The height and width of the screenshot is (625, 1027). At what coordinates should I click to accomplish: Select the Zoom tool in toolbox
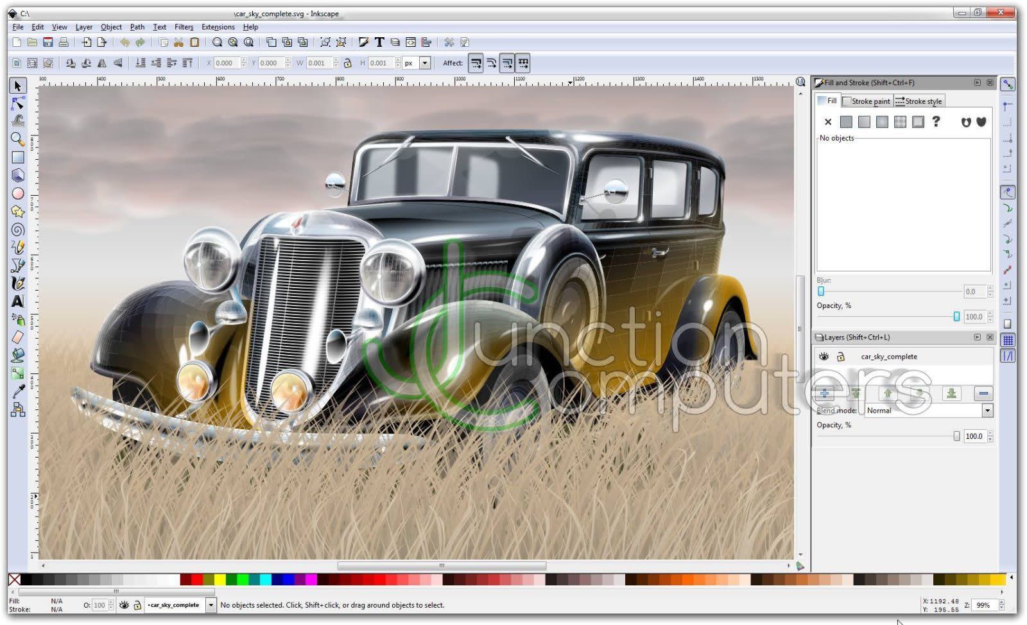click(x=17, y=139)
